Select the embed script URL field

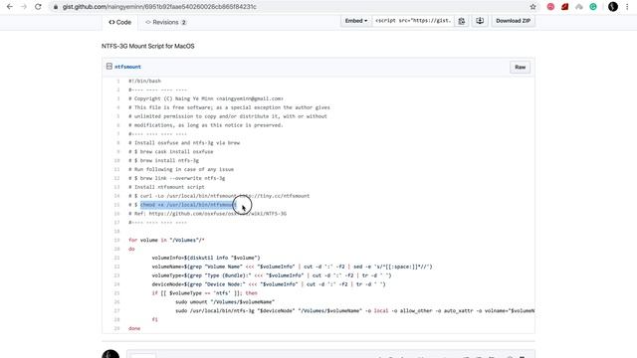click(x=413, y=21)
